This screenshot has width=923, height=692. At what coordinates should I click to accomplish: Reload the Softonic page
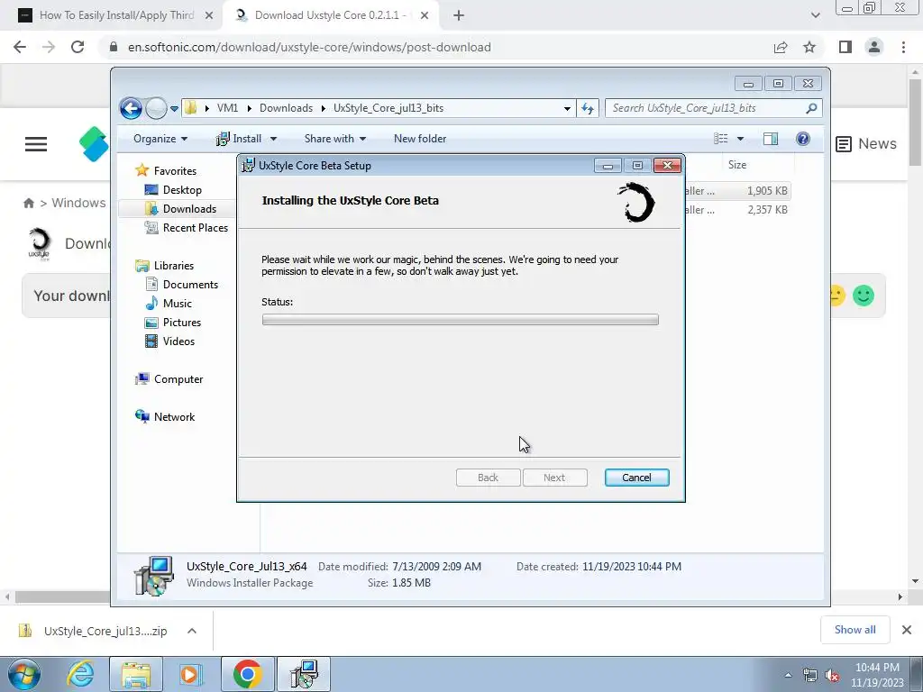click(78, 47)
